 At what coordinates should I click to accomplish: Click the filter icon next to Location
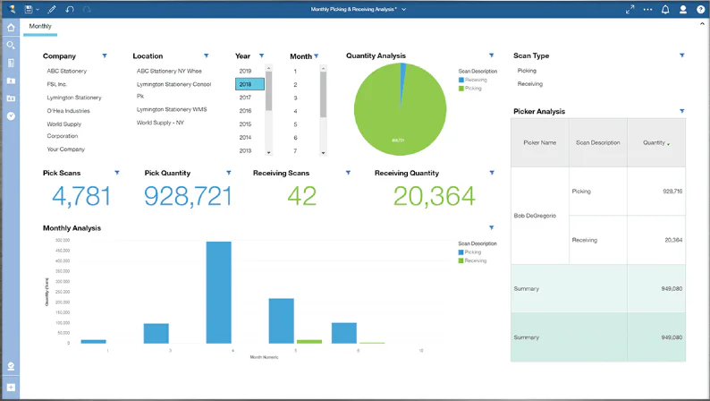coord(206,55)
